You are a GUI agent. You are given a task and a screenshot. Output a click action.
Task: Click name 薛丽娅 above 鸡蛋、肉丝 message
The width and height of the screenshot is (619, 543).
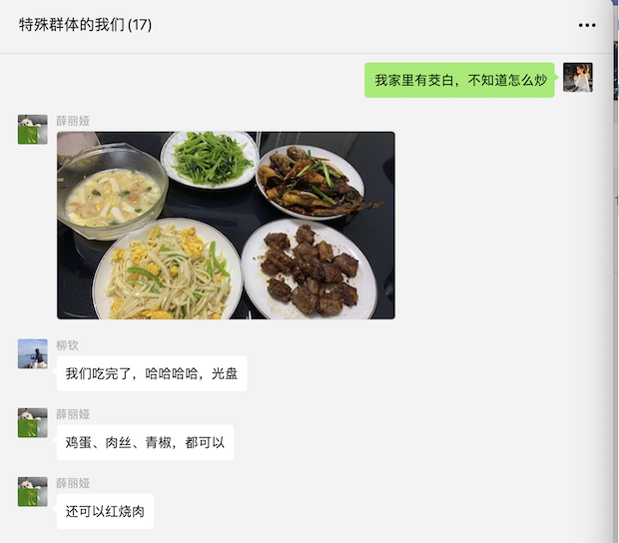click(x=73, y=414)
